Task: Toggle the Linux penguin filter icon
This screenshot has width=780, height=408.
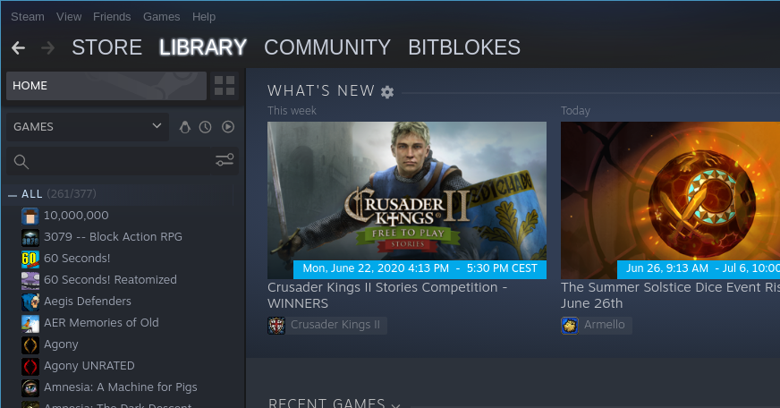Action: pyautogui.click(x=185, y=127)
